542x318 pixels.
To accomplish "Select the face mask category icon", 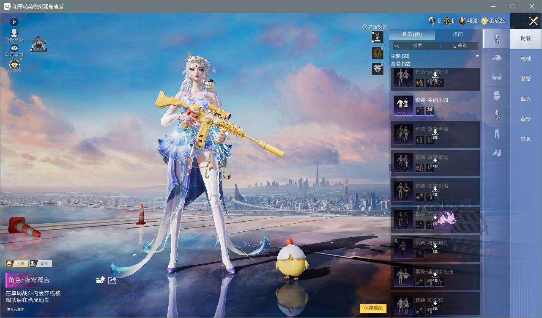I will pyautogui.click(x=497, y=96).
